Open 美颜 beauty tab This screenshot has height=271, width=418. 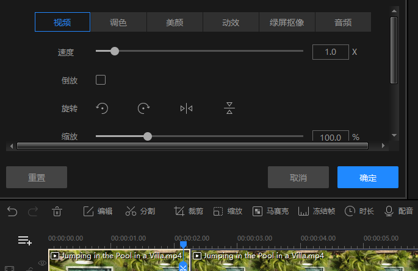pos(175,22)
